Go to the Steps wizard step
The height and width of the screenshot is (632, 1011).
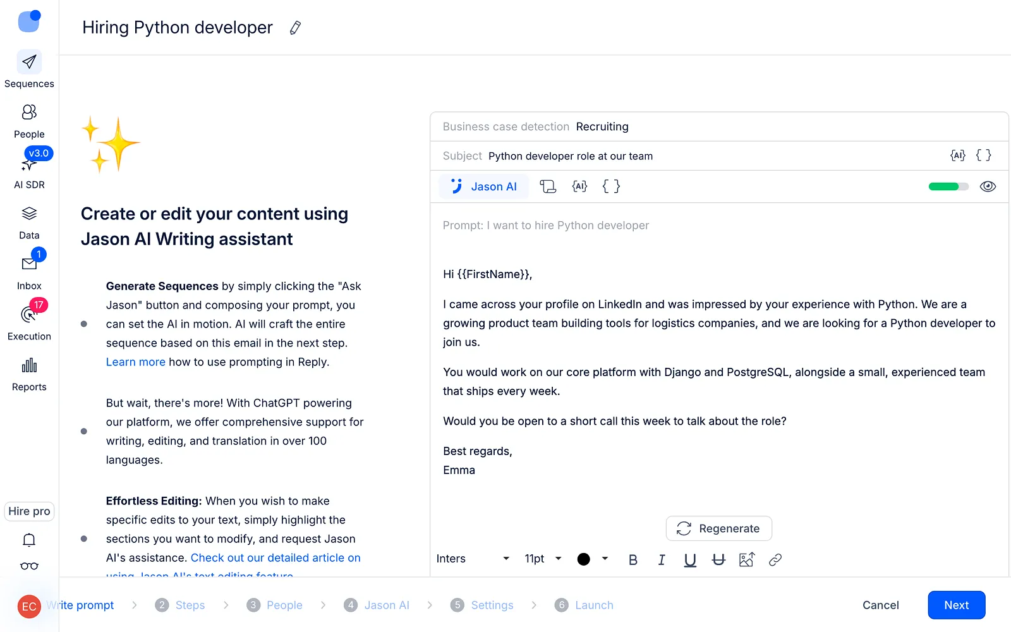(180, 605)
